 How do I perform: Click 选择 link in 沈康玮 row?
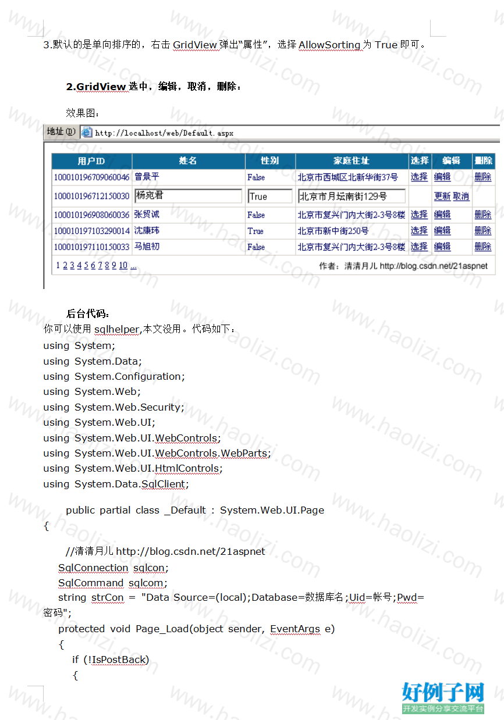419,231
